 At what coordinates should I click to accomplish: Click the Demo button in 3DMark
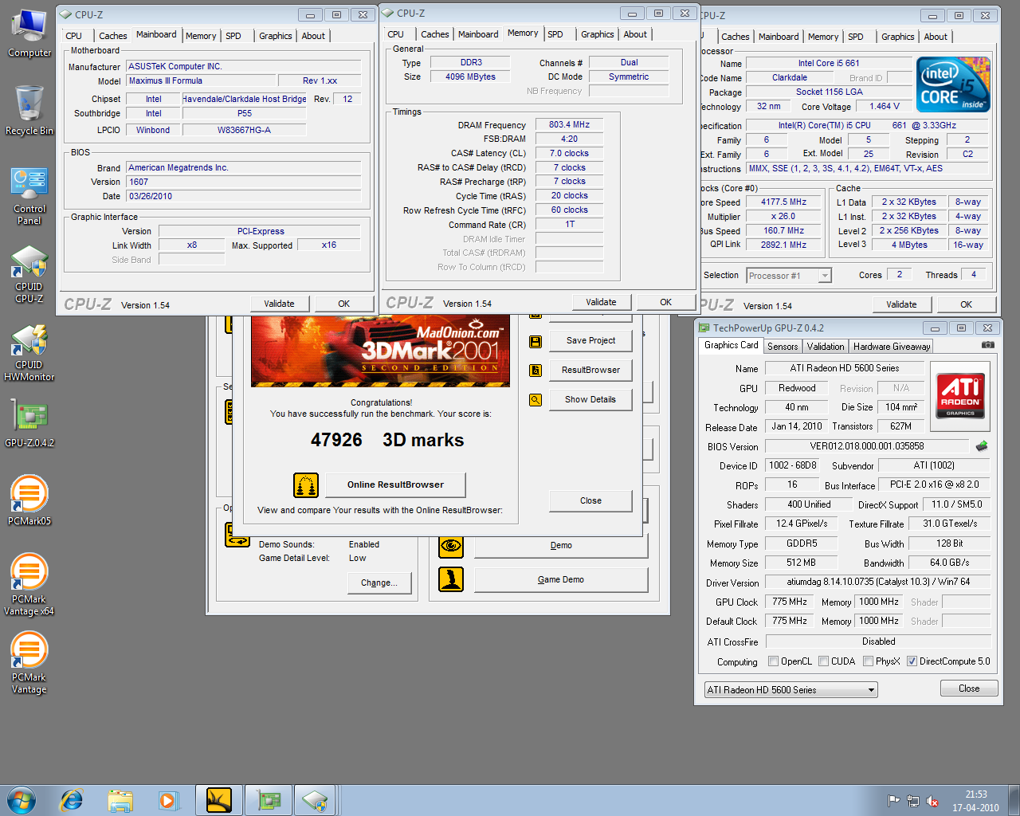(x=561, y=545)
